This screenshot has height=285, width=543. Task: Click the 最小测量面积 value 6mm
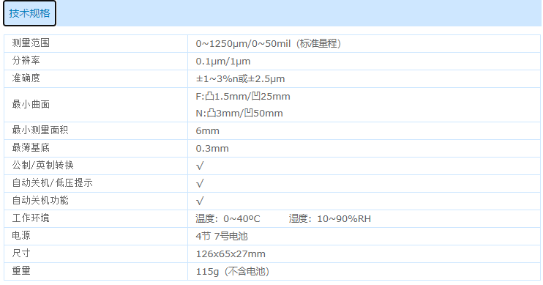tap(207, 131)
